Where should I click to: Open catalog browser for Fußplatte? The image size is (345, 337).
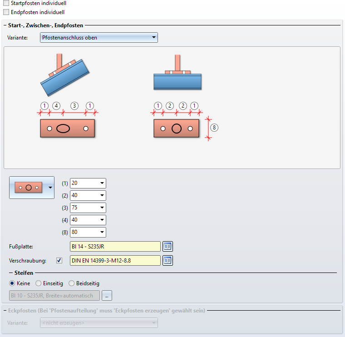[x=168, y=246]
